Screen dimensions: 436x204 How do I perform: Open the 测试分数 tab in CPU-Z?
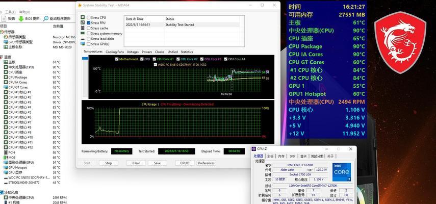317,156
